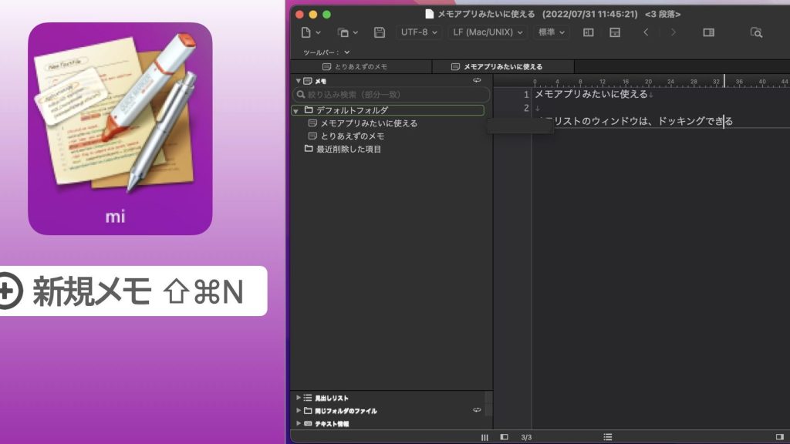Switch to the とりあえずのメモ tab

coord(361,66)
